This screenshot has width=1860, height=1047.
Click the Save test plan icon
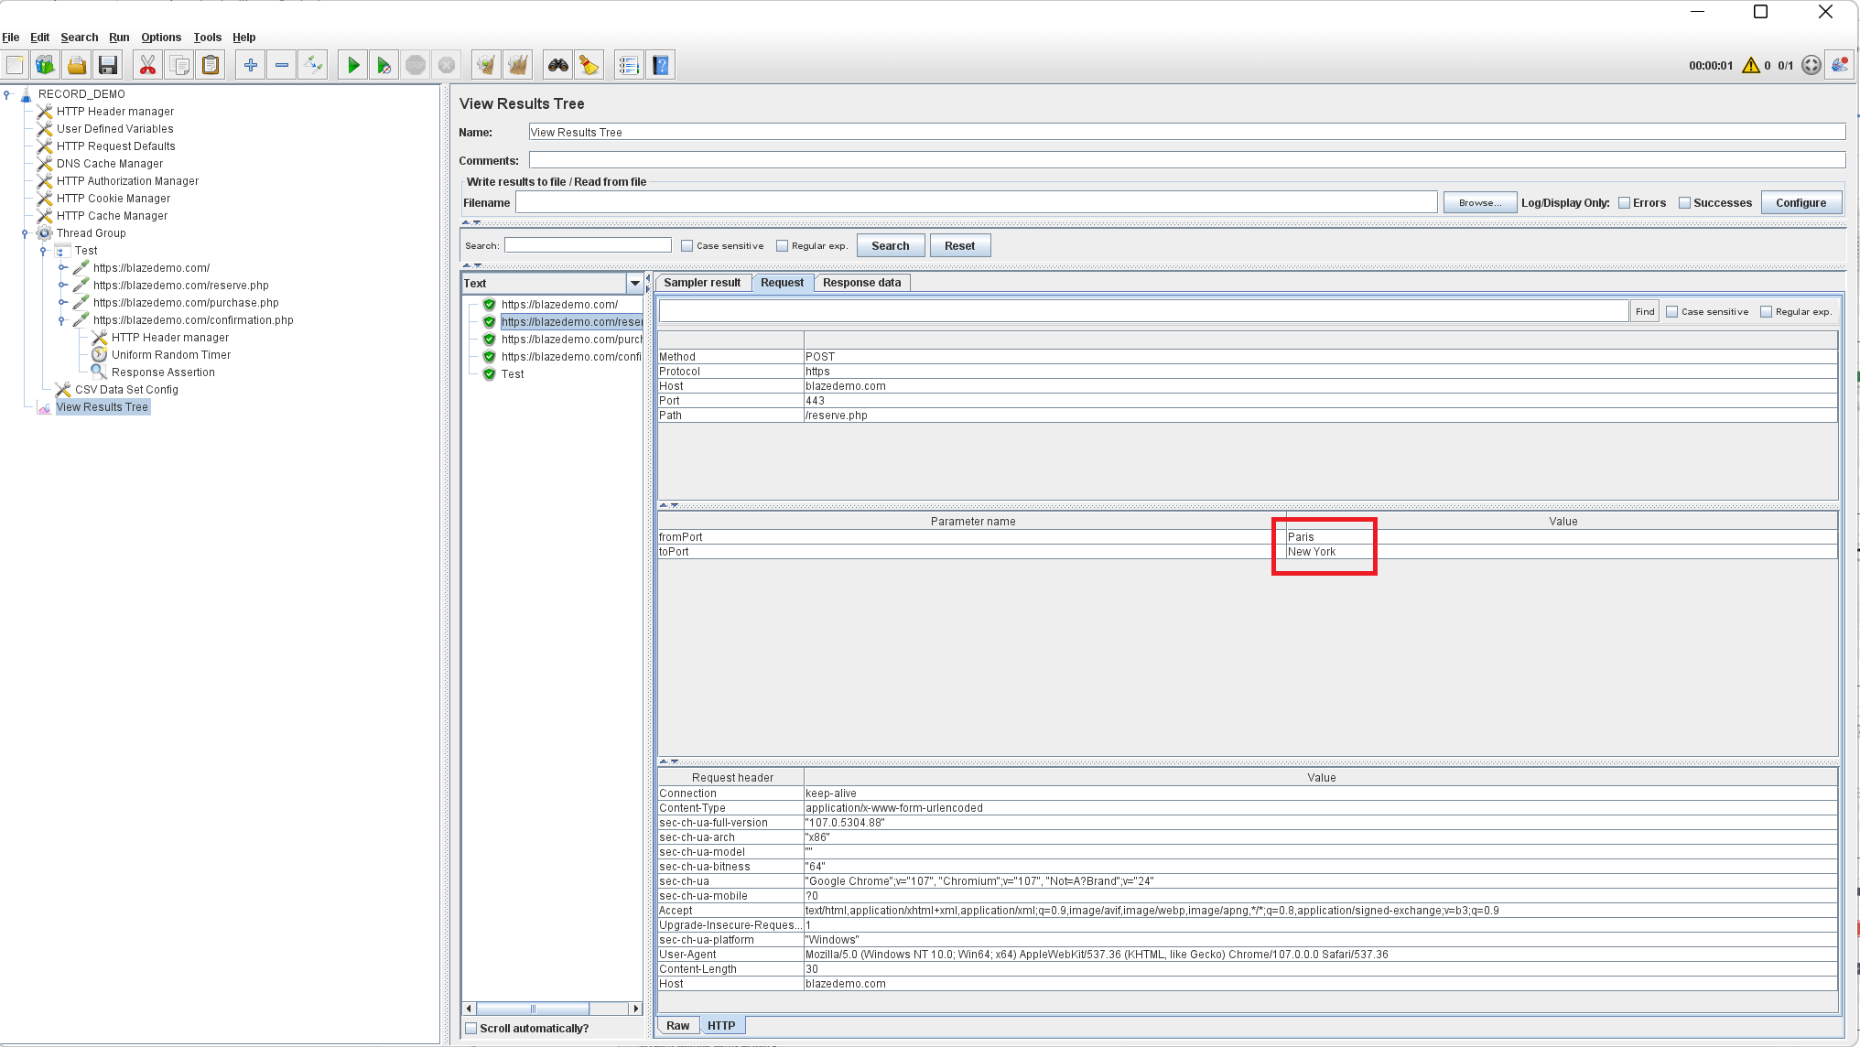pos(107,65)
